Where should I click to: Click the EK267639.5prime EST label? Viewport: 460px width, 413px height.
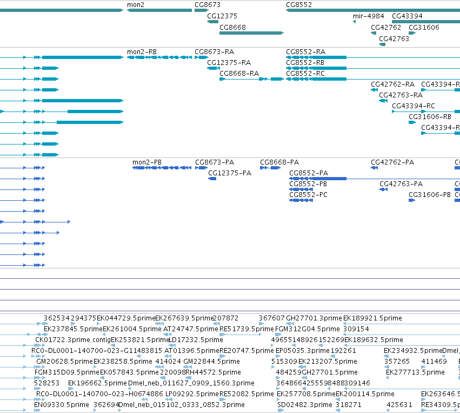(x=184, y=318)
